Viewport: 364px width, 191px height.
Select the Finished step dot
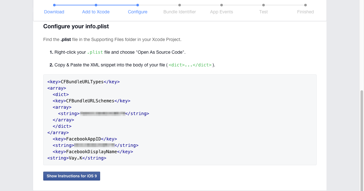(306, 5)
